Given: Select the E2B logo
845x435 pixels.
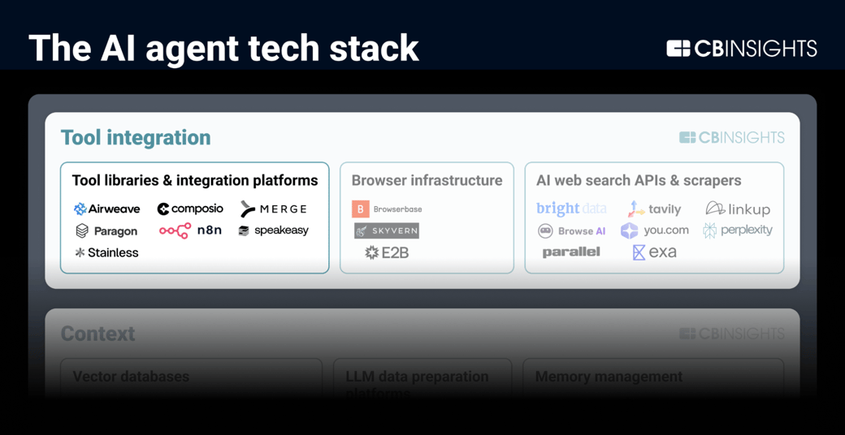Looking at the screenshot, I should pyautogui.click(x=387, y=252).
